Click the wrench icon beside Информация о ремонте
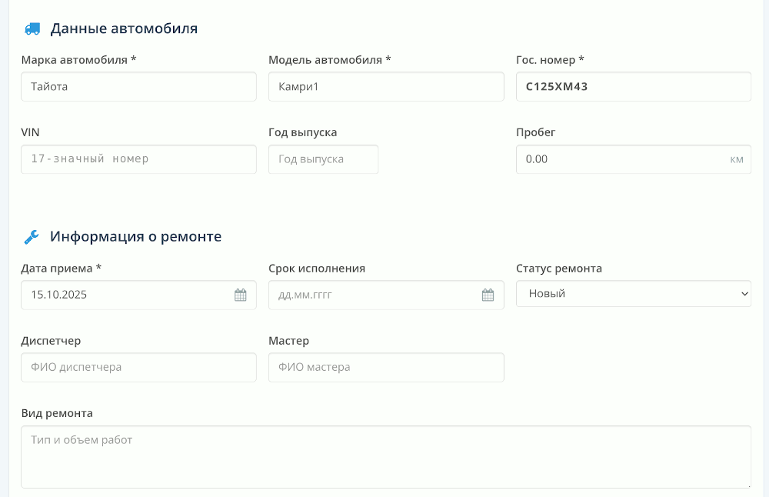769x497 pixels. (32, 237)
